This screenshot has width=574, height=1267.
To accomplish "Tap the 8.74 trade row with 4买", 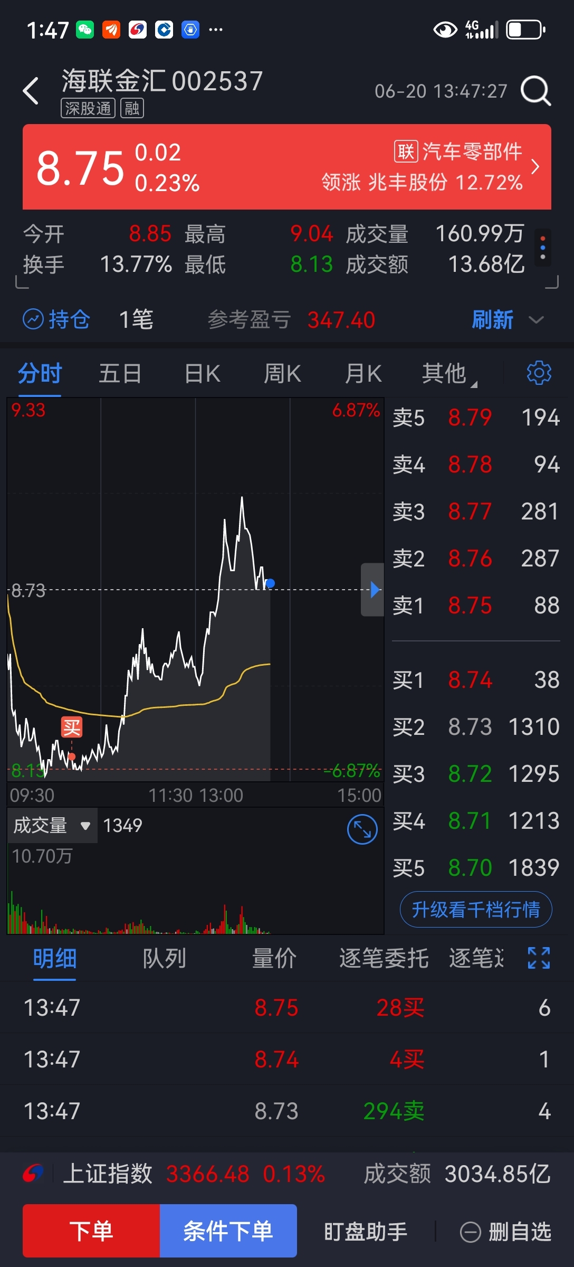I will (287, 1060).
